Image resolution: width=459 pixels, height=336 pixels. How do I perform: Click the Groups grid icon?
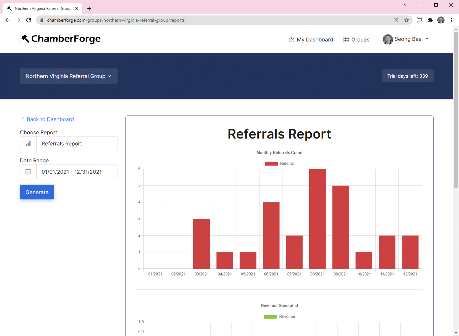346,39
